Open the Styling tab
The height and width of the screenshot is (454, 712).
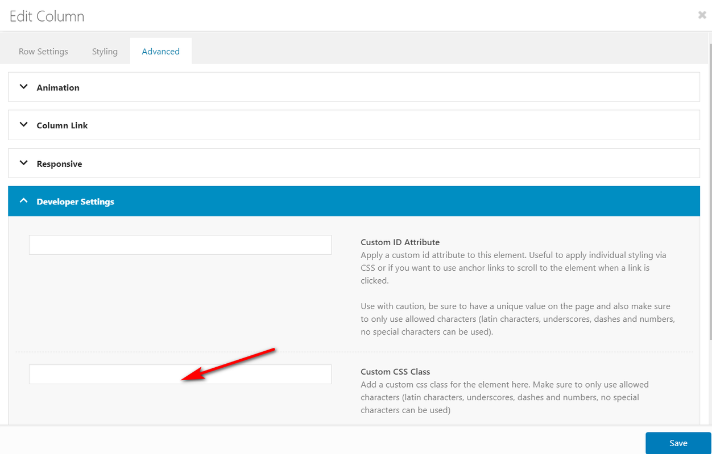(x=105, y=51)
